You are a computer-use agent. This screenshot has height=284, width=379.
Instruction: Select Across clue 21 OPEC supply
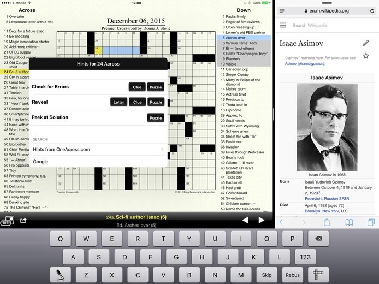[x=17, y=52]
